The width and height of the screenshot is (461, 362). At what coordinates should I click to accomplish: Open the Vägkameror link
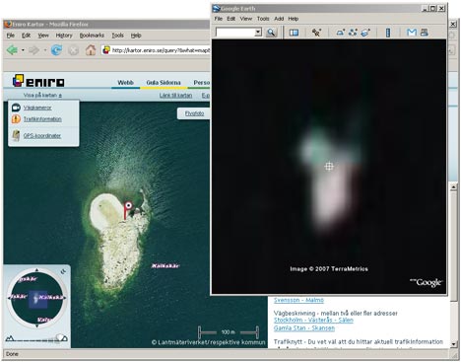[37, 108]
